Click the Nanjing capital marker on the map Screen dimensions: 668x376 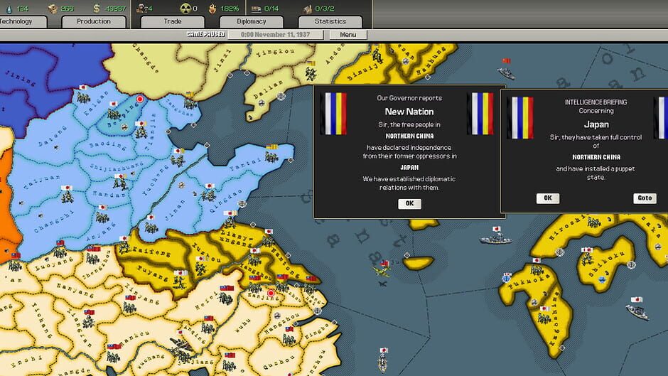[x=270, y=293]
